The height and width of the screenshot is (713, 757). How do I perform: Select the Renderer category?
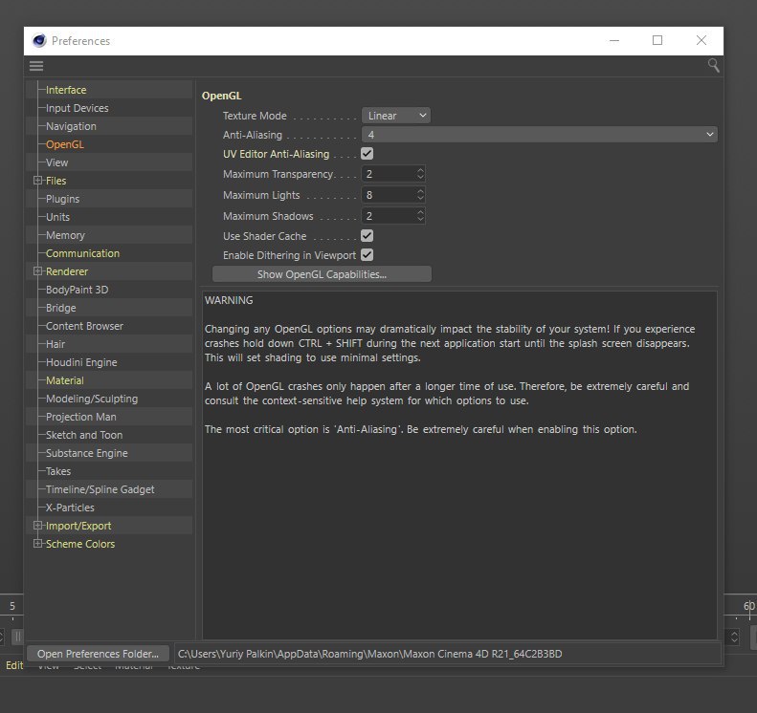click(67, 271)
